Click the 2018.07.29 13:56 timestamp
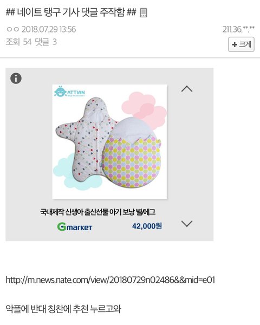 click(49, 29)
